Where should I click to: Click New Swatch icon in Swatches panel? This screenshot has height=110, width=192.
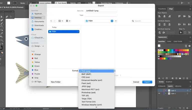pos(184,78)
